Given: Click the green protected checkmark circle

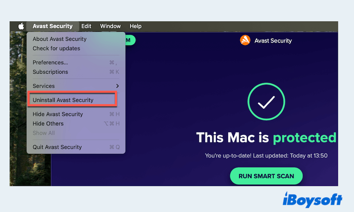Looking at the screenshot, I should pos(266,102).
